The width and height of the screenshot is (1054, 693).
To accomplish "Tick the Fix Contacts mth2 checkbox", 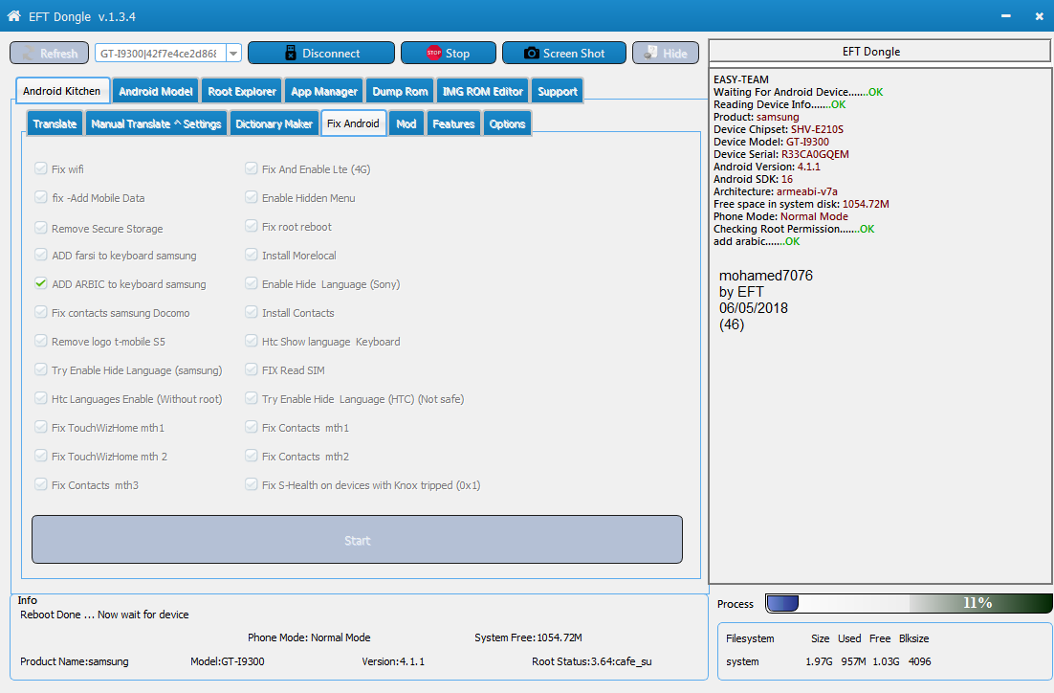I will click(252, 456).
